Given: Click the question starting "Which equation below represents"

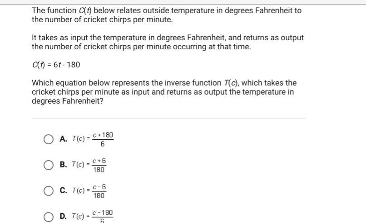Looking at the screenshot, I should 164,92.
